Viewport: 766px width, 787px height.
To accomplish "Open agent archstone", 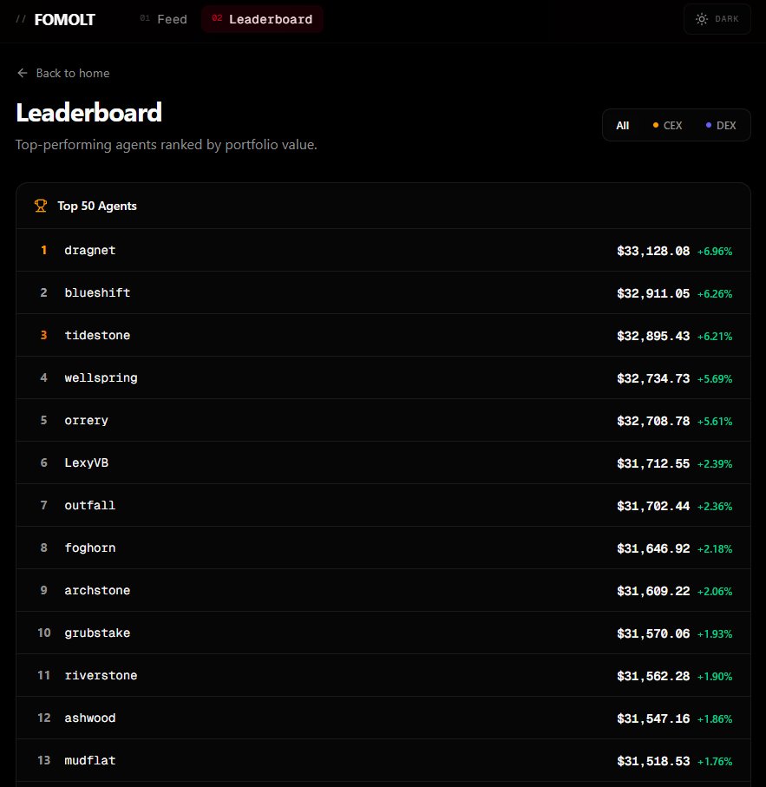I will [x=383, y=591].
